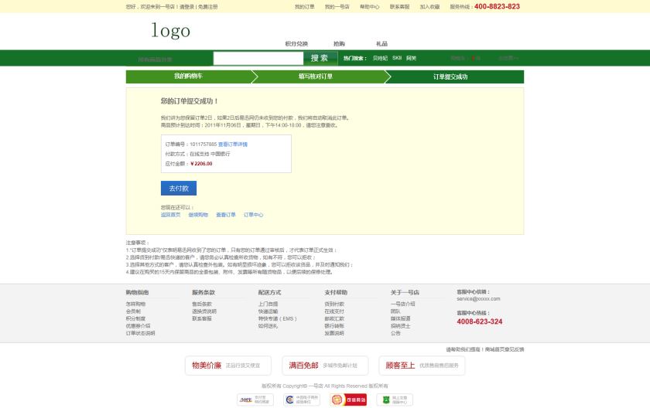Viewport: 650px width, 408px height.
Task: Open footer link 退换货说明
Action: click(x=204, y=311)
